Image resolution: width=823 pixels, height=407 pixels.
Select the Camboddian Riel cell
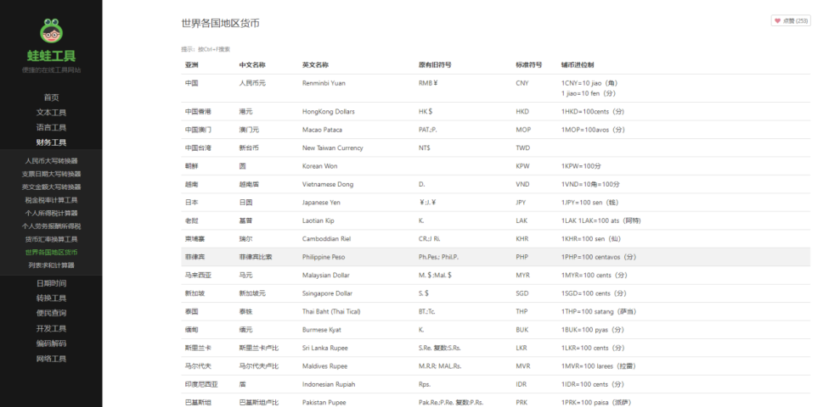coord(327,239)
